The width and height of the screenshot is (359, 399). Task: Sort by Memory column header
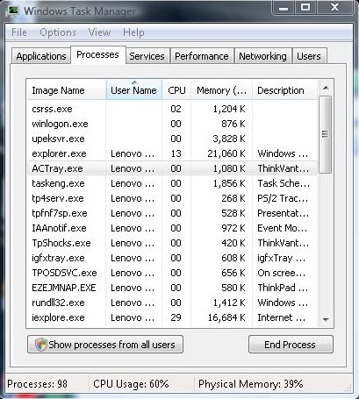tap(221, 90)
